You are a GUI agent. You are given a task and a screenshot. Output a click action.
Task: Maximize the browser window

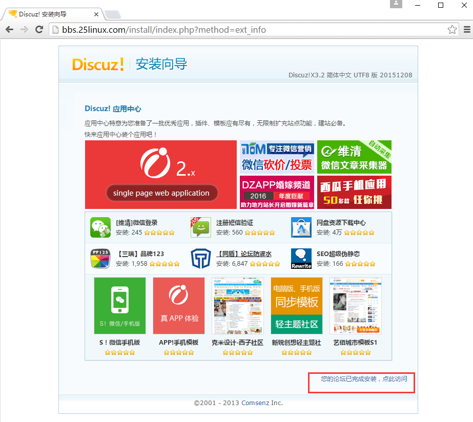tap(441, 5)
